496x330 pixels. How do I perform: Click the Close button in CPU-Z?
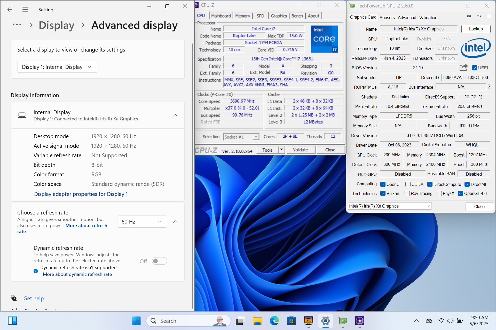(330, 150)
